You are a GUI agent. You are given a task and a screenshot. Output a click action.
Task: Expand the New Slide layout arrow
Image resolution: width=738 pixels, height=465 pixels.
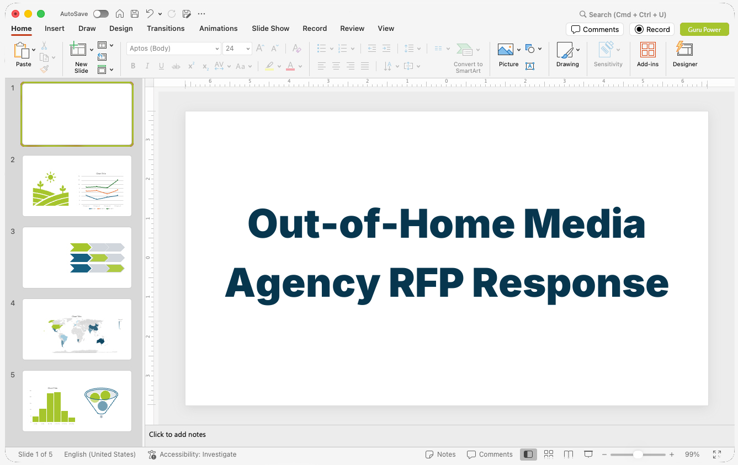[92, 50]
